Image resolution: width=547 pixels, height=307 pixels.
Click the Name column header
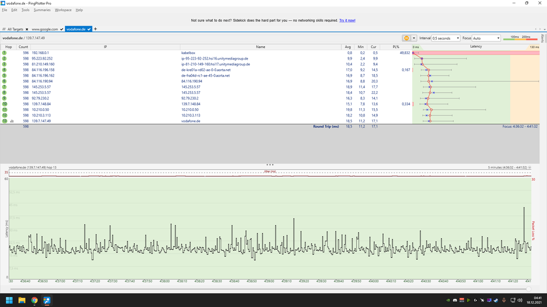coord(261,47)
